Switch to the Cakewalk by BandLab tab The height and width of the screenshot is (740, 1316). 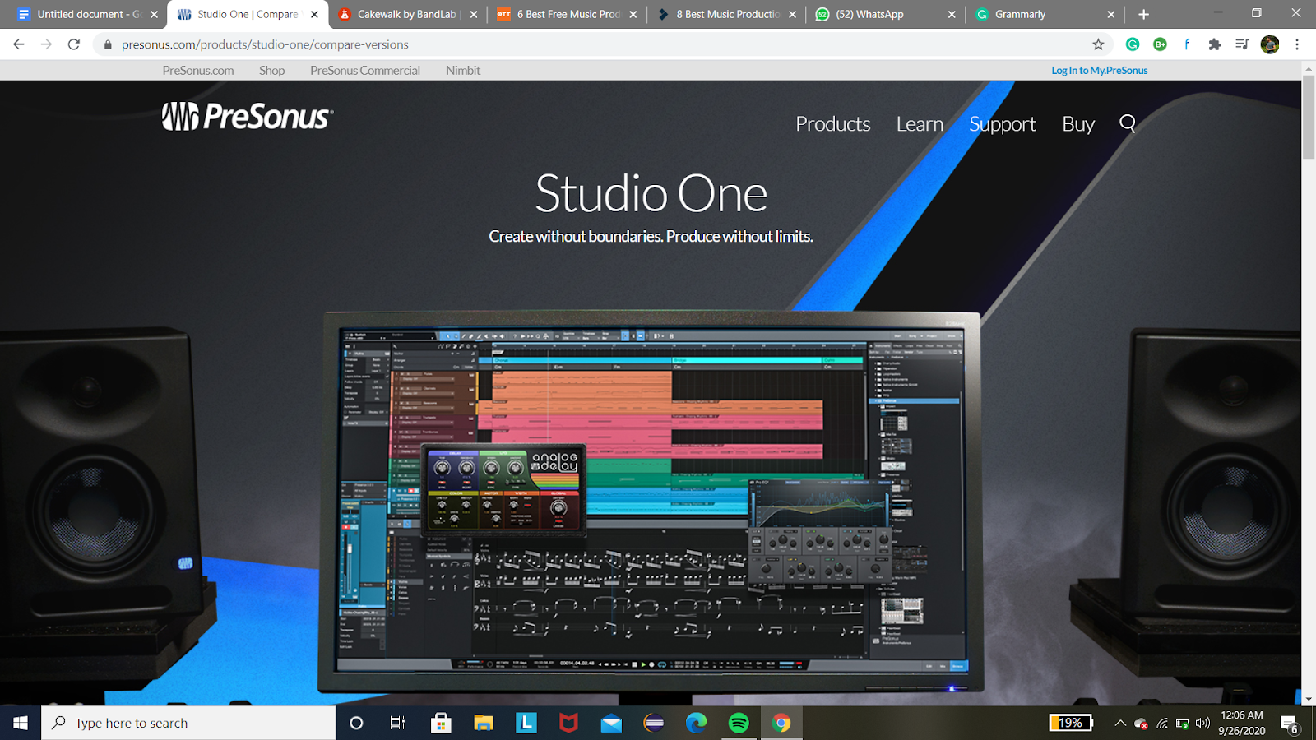408,14
